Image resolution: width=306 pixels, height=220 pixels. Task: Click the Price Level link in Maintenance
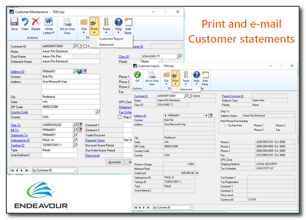(x=92, y=155)
